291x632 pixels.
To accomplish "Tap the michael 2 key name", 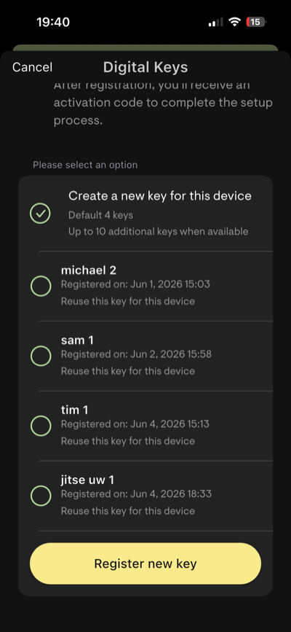I will click(x=89, y=270).
